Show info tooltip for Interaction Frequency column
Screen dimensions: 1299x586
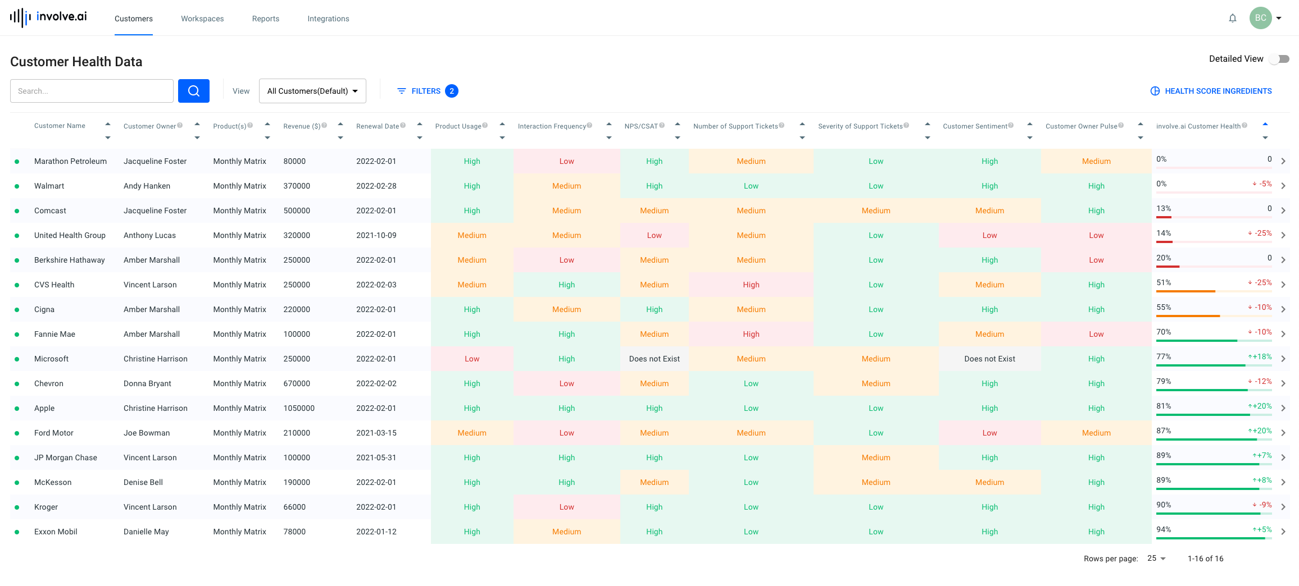[x=589, y=125]
